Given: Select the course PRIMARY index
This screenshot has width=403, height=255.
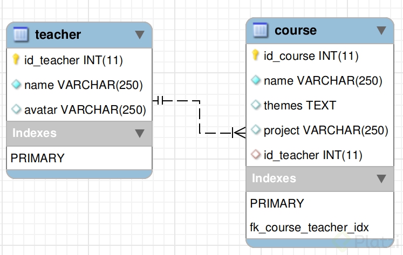Looking at the screenshot, I should pyautogui.click(x=277, y=203).
